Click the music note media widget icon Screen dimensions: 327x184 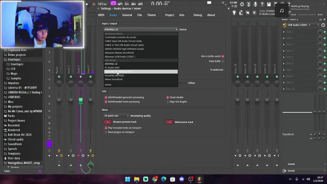click(282, 10)
